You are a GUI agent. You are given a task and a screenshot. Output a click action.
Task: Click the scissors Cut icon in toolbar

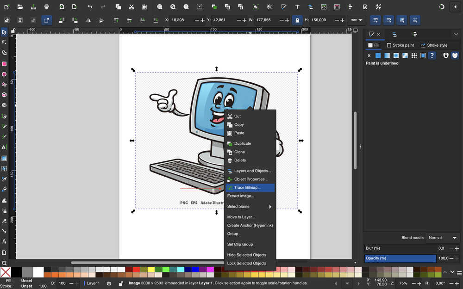click(x=131, y=7)
